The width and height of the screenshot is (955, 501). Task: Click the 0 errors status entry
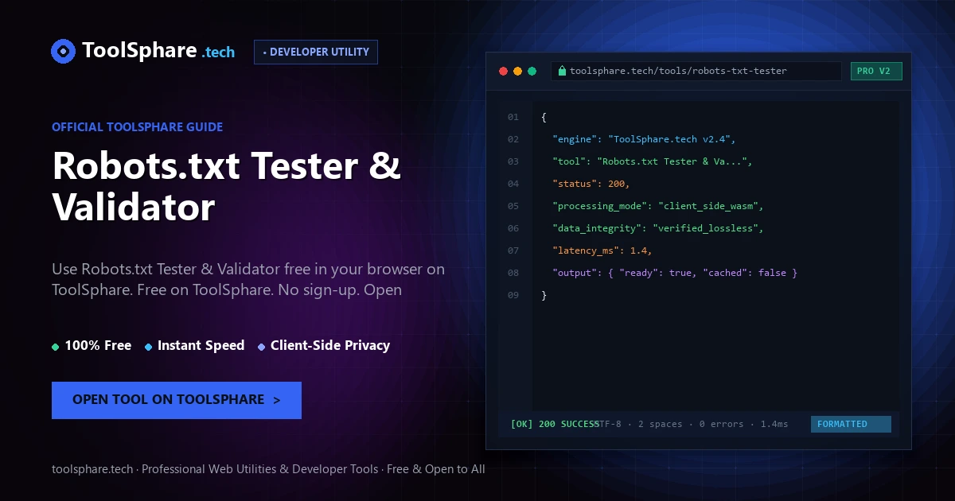[721, 424]
